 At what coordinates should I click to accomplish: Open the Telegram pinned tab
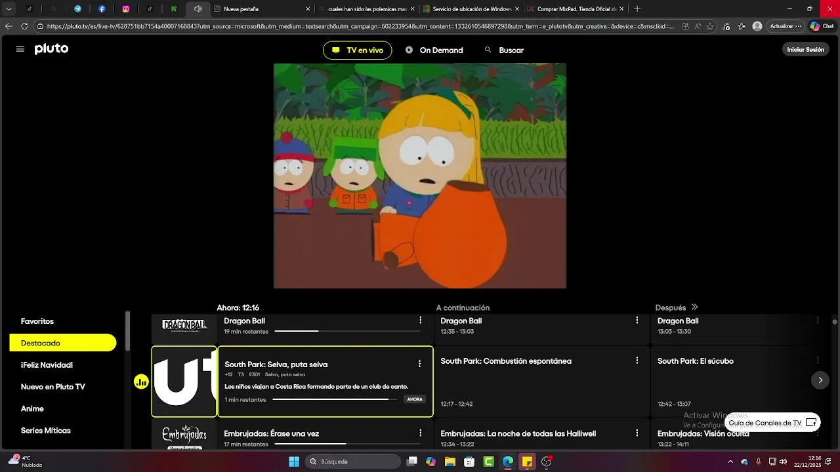77,9
